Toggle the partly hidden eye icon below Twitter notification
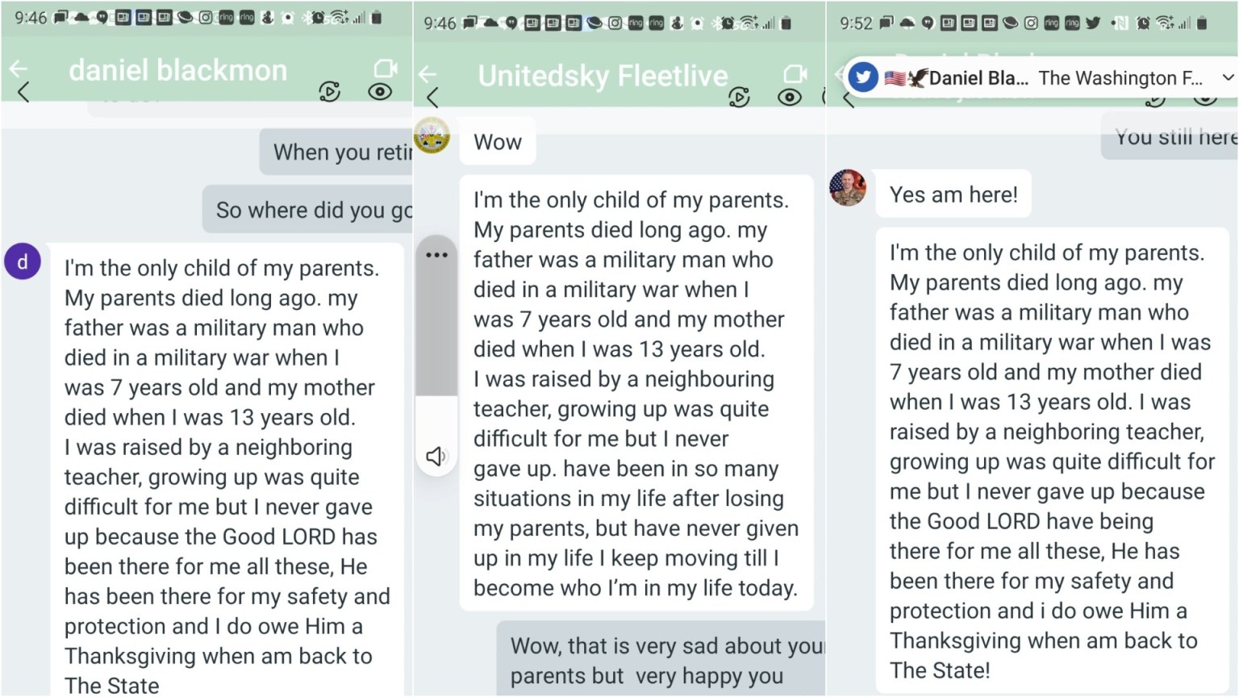Viewport: 1239px width, 697px height. point(1205,99)
